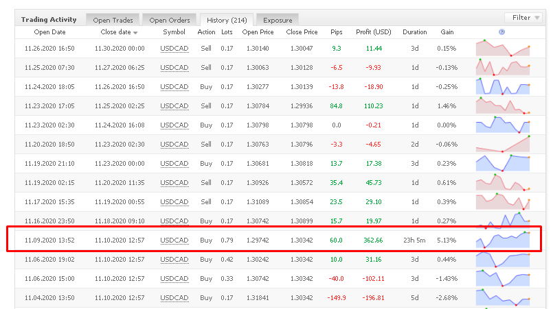The image size is (553, 309).
Task: Click mini chart in 11.20.2020 18:50 row
Action: coord(502,145)
